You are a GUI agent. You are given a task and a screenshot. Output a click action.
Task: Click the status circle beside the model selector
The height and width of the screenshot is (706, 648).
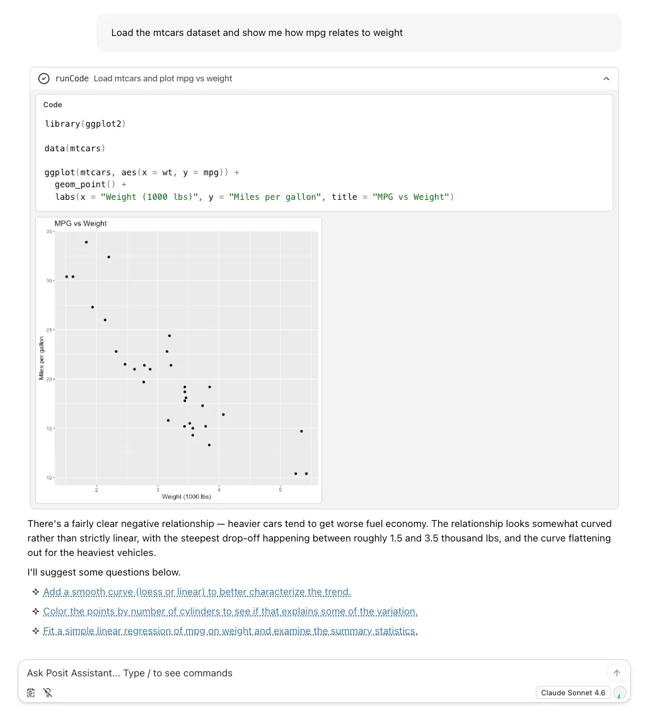(620, 692)
